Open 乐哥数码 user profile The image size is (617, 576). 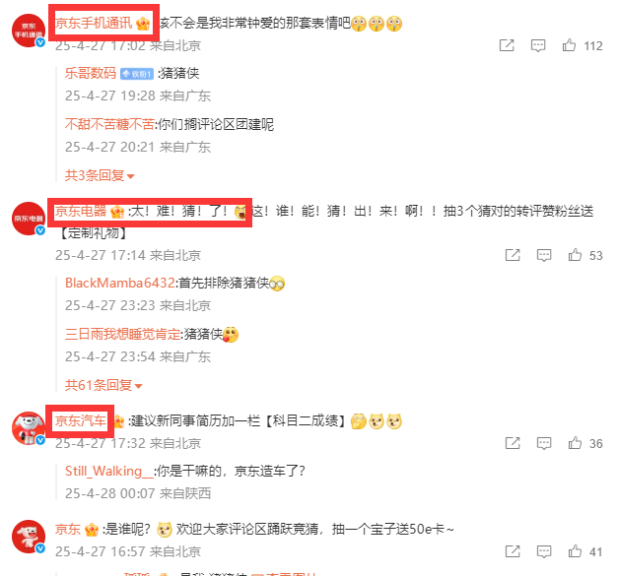pyautogui.click(x=91, y=73)
